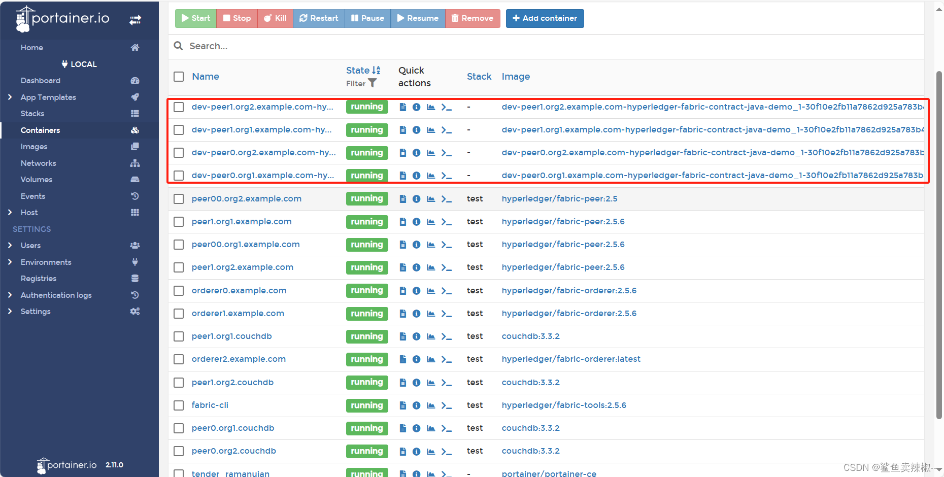
Task: Open inspect info icon for peer1.org1.example.com
Action: 417,222
